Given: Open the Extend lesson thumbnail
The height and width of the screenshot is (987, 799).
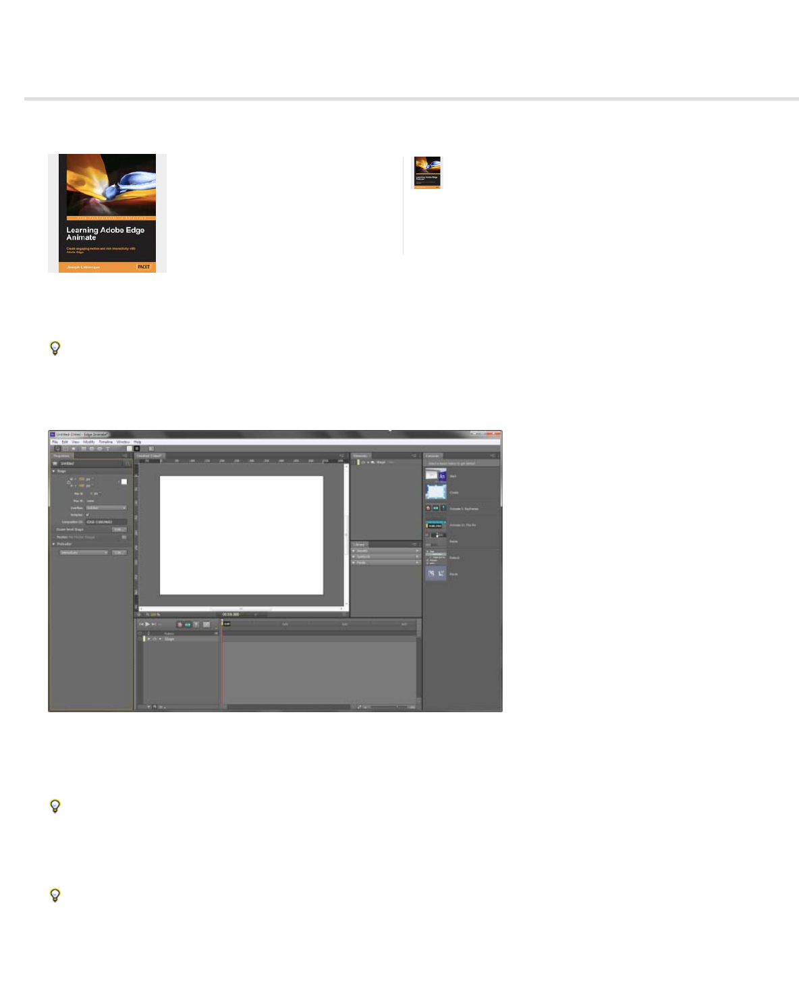Looking at the screenshot, I should tap(436, 558).
